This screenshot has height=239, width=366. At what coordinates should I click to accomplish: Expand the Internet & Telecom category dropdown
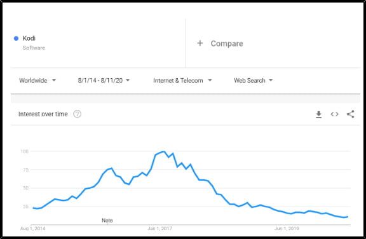click(x=182, y=81)
